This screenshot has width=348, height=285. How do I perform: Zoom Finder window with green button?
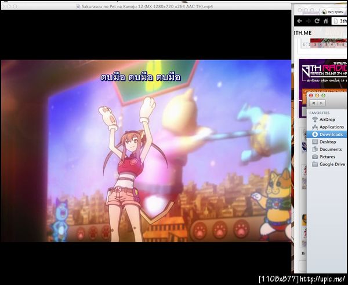(324, 95)
